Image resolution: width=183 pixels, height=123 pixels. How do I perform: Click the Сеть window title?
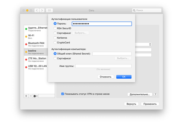tap(91, 11)
